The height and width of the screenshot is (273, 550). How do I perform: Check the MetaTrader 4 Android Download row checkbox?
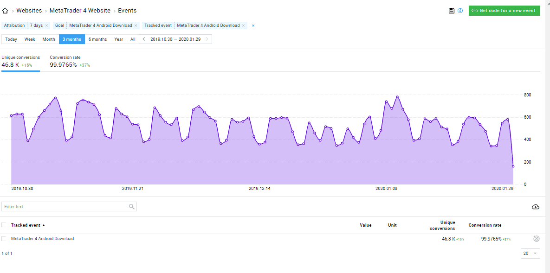[x=4, y=239]
